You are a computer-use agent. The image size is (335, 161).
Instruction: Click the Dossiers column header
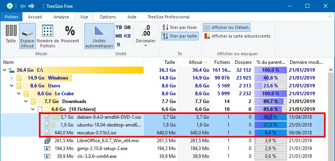[x=243, y=62]
